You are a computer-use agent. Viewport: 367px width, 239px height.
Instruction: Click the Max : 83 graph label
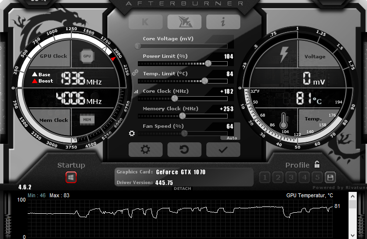coord(59,195)
